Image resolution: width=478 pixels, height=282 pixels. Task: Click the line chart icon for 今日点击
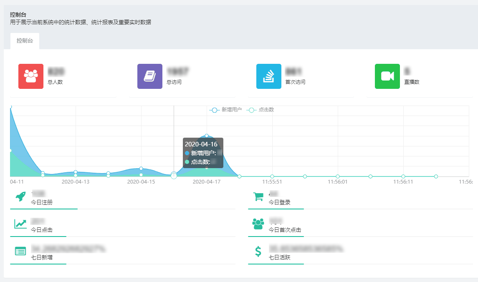click(x=20, y=224)
